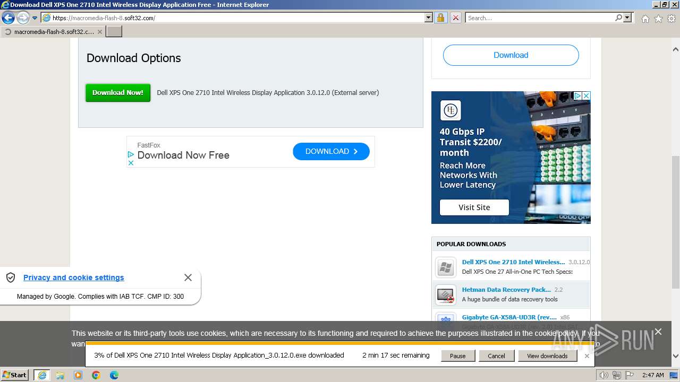Click Internet Explorer taskbar icon

pyautogui.click(x=42, y=375)
